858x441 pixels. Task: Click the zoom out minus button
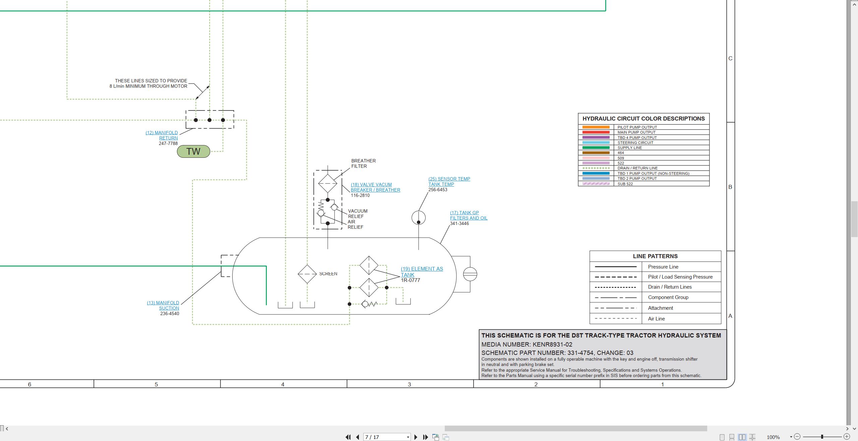tap(797, 437)
